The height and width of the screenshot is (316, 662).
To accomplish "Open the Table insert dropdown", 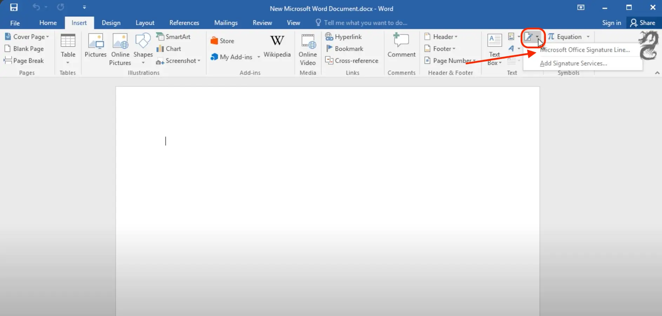I will (x=68, y=49).
